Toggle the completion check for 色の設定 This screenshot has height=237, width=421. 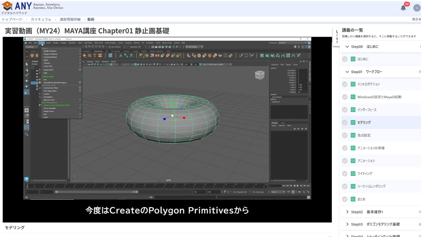click(345, 135)
